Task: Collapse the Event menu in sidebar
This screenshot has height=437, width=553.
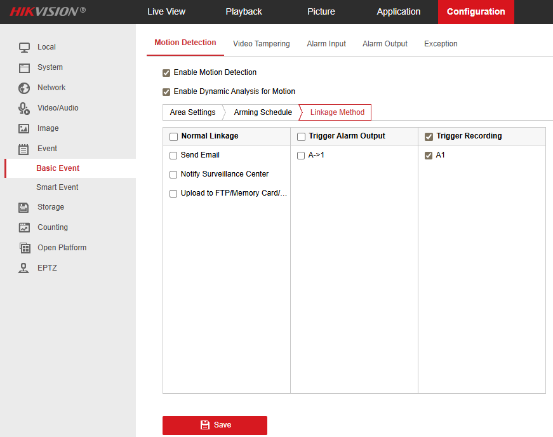Action: pyautogui.click(x=47, y=149)
